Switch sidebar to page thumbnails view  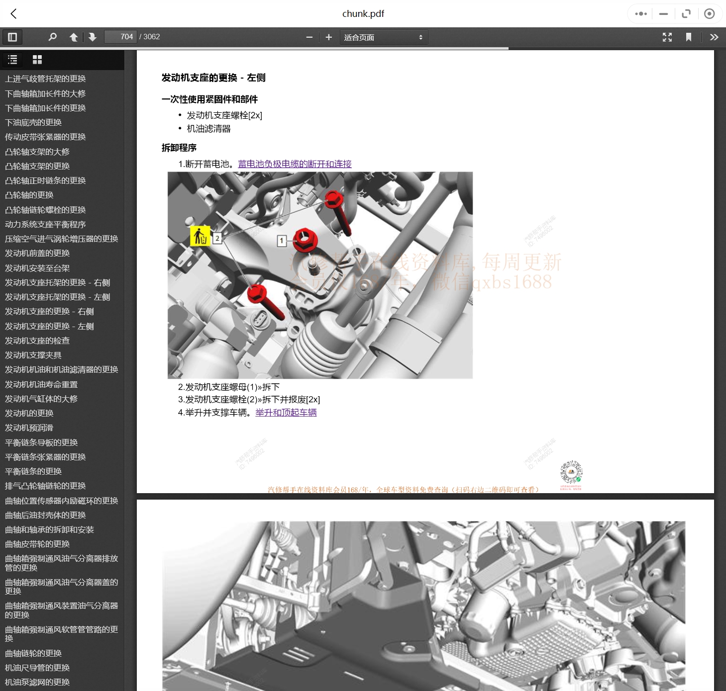point(37,60)
